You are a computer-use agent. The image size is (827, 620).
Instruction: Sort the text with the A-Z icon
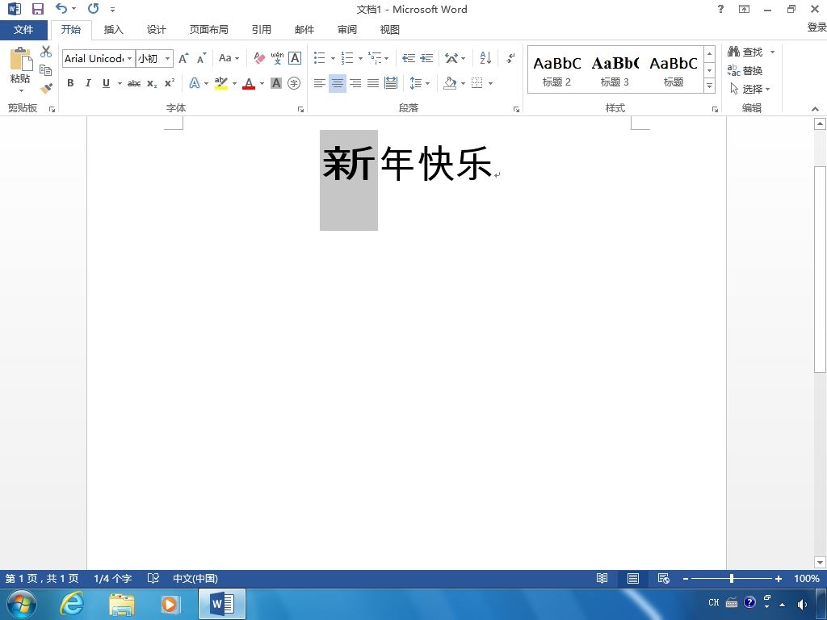[x=485, y=58]
